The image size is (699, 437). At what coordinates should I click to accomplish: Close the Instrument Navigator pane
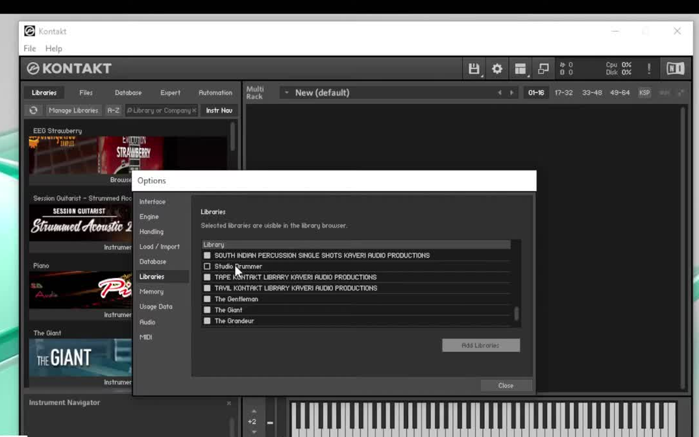coord(228,403)
